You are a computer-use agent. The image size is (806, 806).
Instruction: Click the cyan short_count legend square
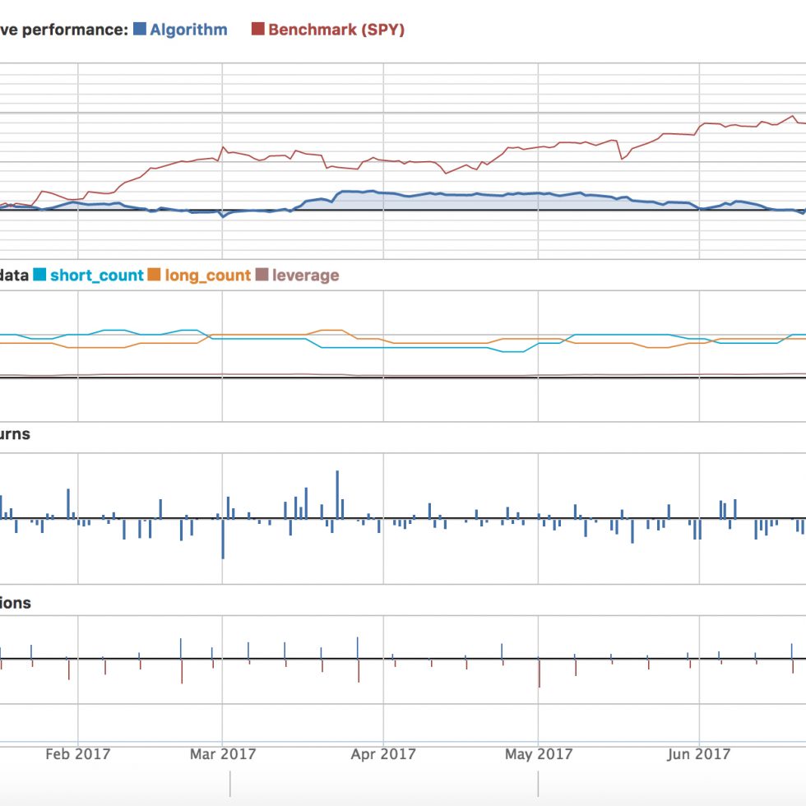[x=40, y=276]
